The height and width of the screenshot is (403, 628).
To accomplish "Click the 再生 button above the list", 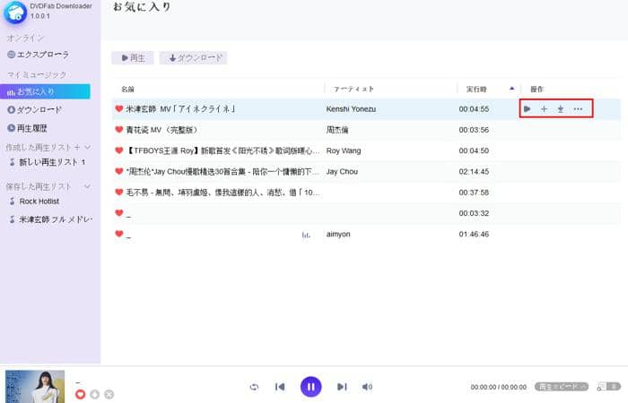I will 132,57.
